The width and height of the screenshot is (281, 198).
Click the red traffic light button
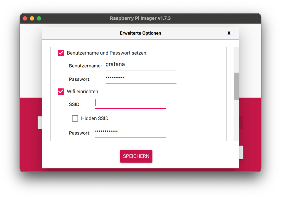click(x=25, y=18)
